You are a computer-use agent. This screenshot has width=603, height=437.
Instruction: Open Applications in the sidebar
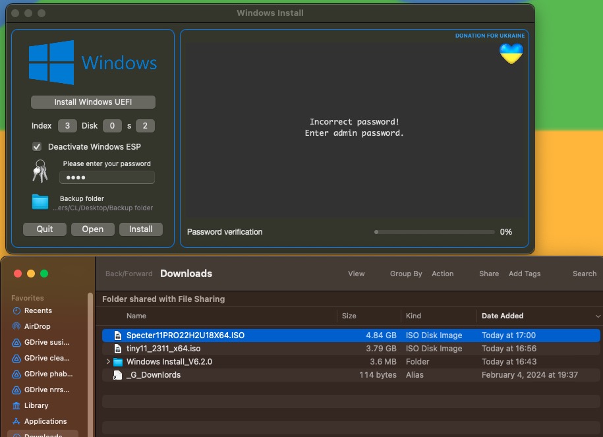pos(45,421)
